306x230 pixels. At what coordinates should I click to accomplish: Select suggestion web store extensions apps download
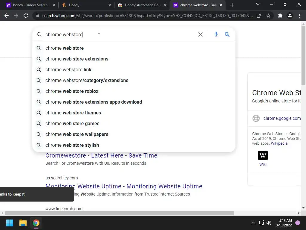pos(134,102)
